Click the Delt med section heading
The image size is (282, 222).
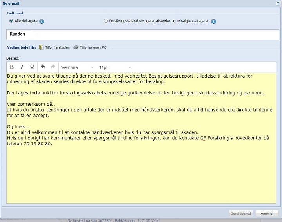(x=15, y=13)
